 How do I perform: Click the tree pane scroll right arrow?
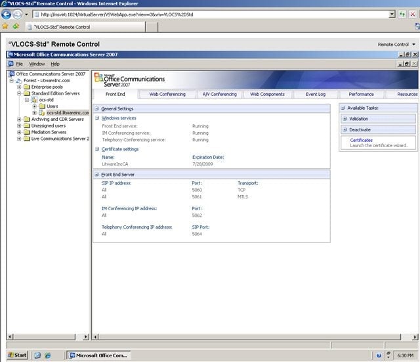pyautogui.click(x=86, y=337)
